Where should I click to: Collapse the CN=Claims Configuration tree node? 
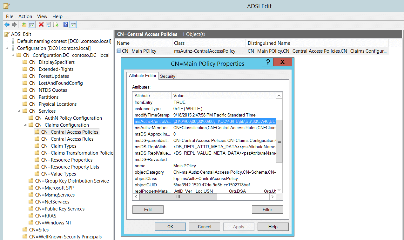click(26, 125)
